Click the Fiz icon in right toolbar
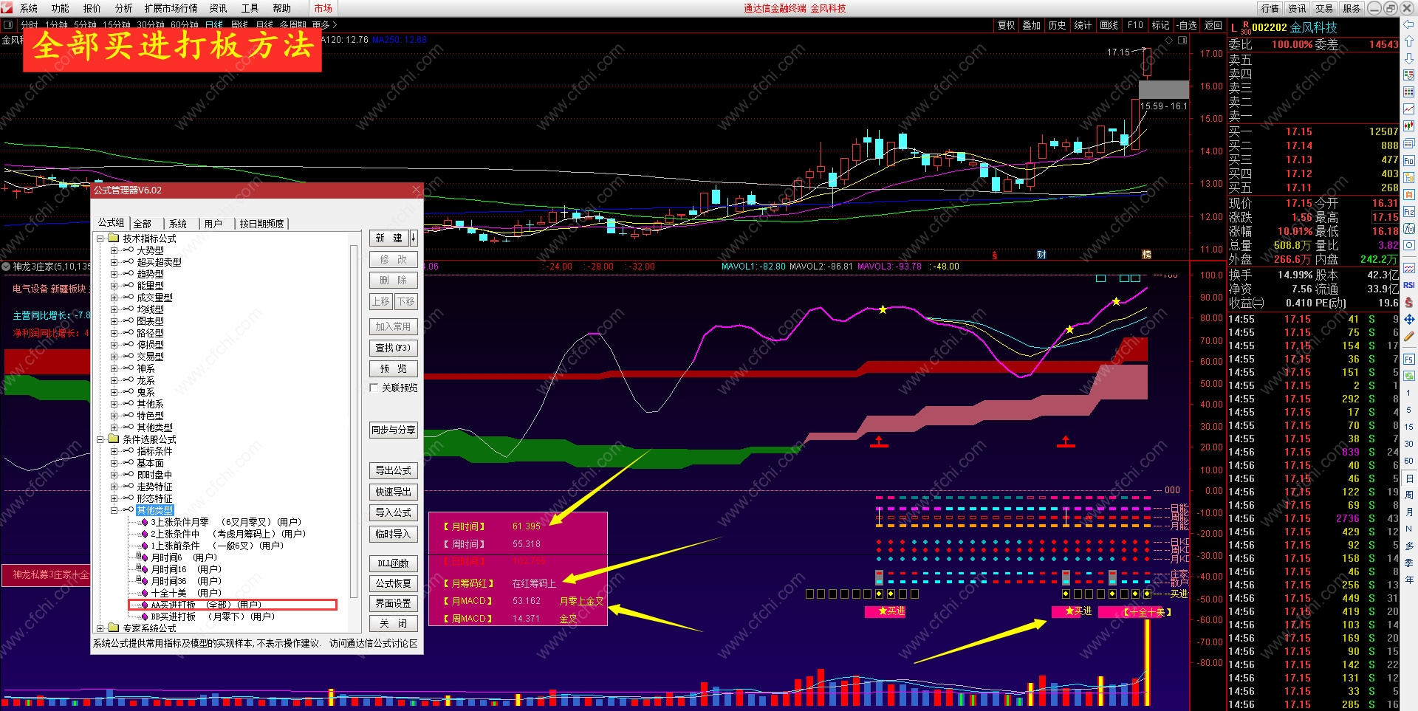The width and height of the screenshot is (1418, 711). pos(1408,212)
